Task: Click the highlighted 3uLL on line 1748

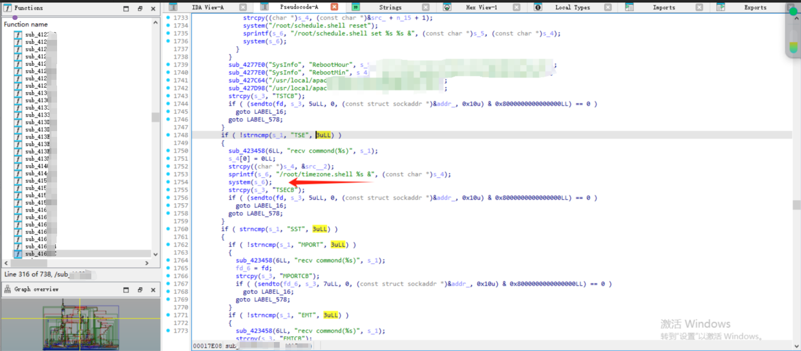Action: coord(323,135)
